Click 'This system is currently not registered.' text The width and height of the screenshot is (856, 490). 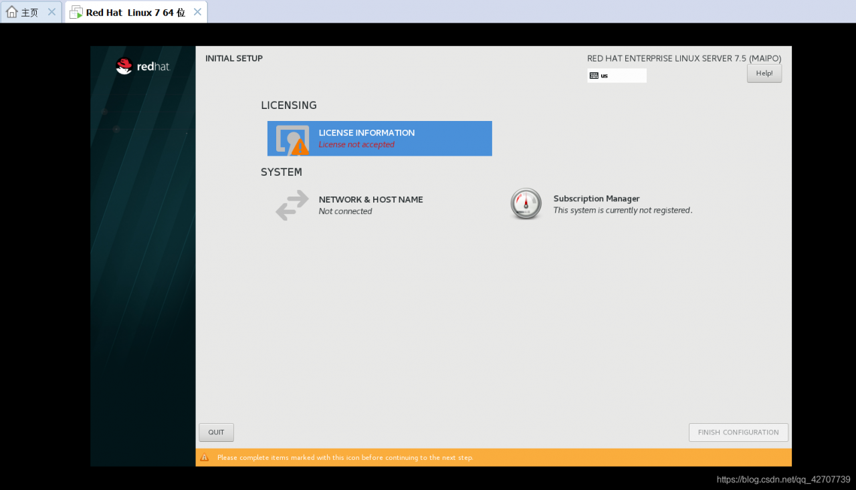coord(623,210)
